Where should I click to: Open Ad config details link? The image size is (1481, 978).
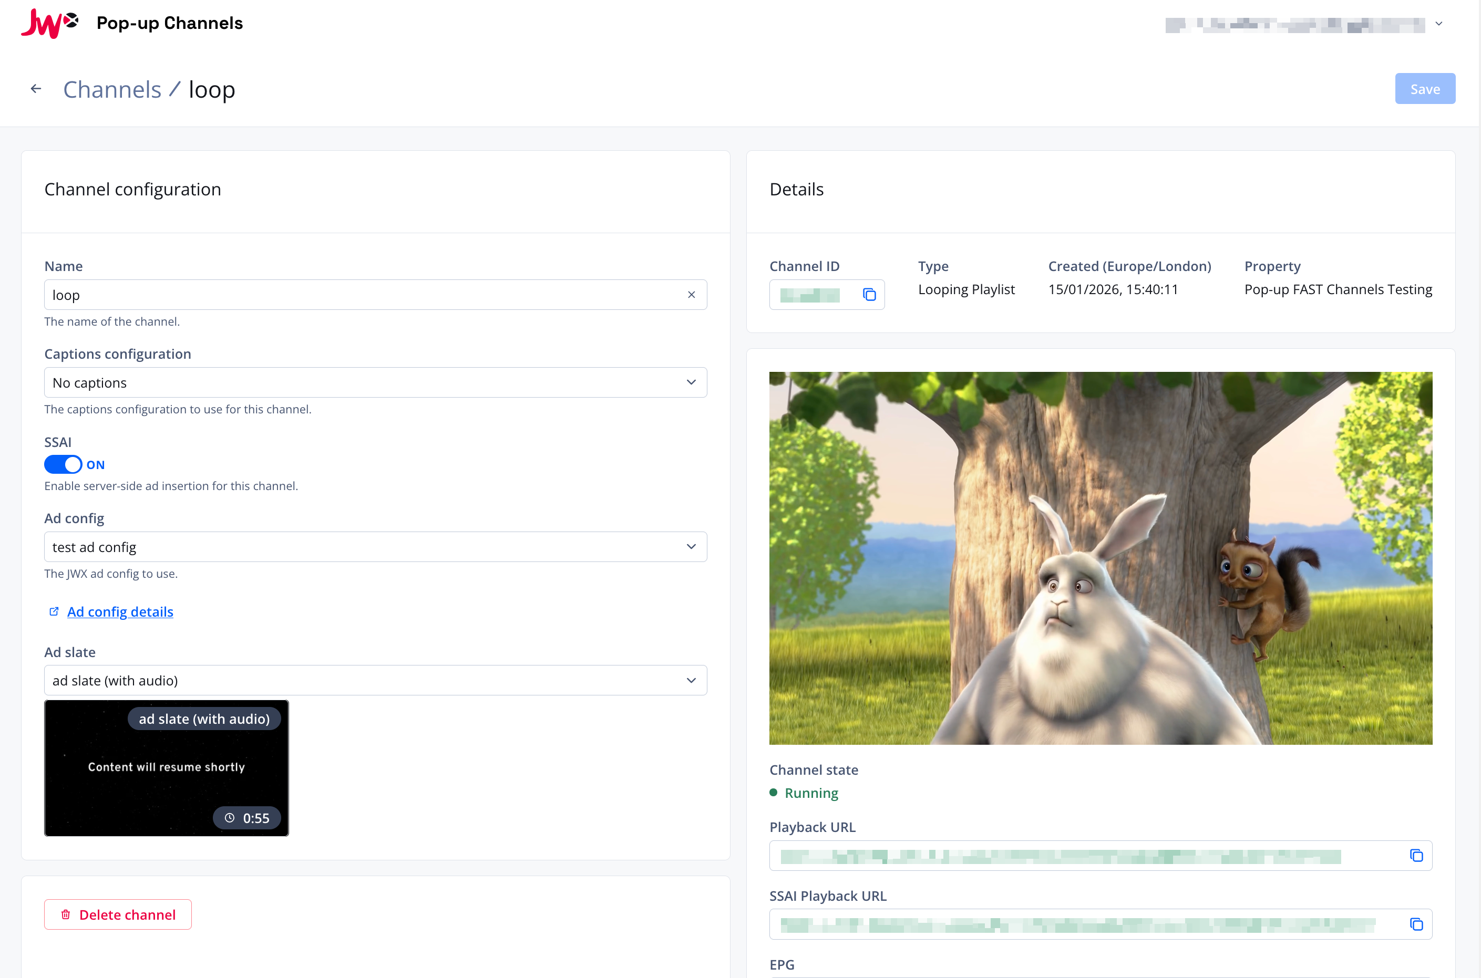120,612
